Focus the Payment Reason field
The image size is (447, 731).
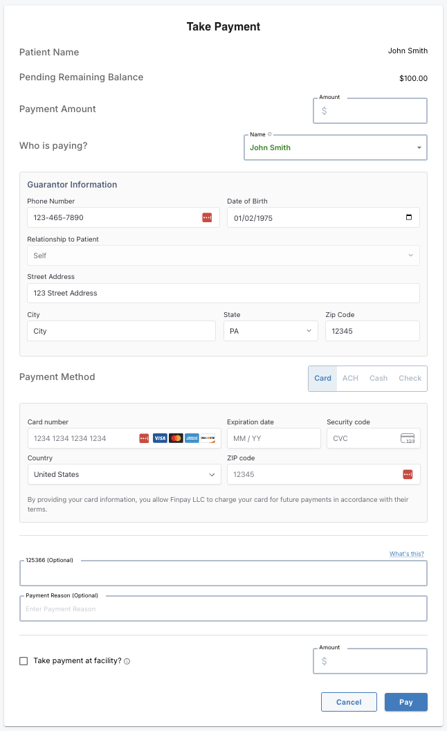click(x=223, y=609)
